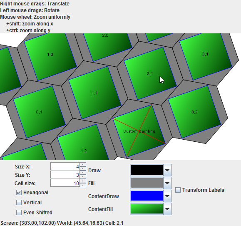Click the Custom painting cell with red cross
This screenshot has height=226, width=241.
click(139, 131)
